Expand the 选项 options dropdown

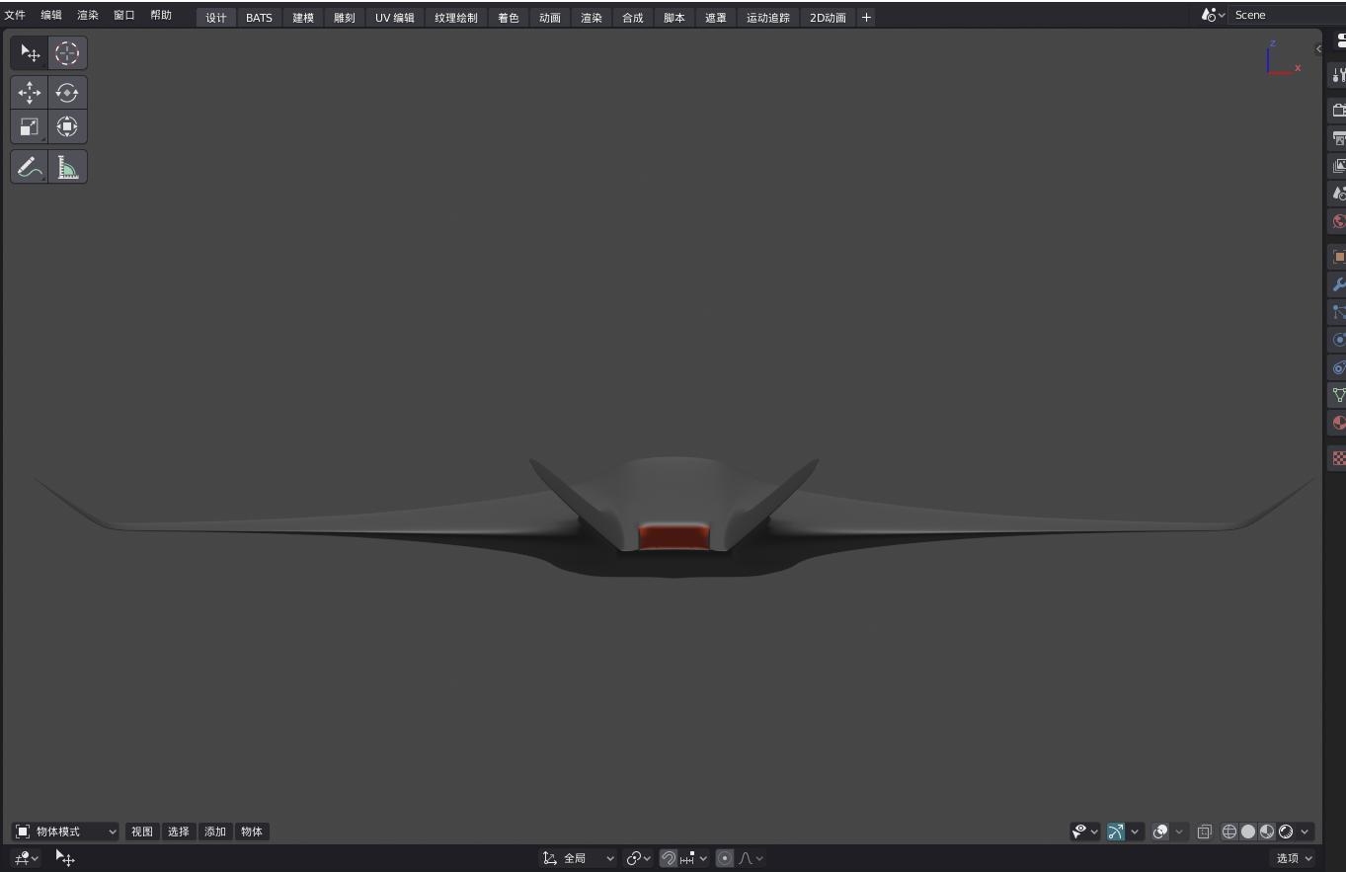tap(1294, 858)
